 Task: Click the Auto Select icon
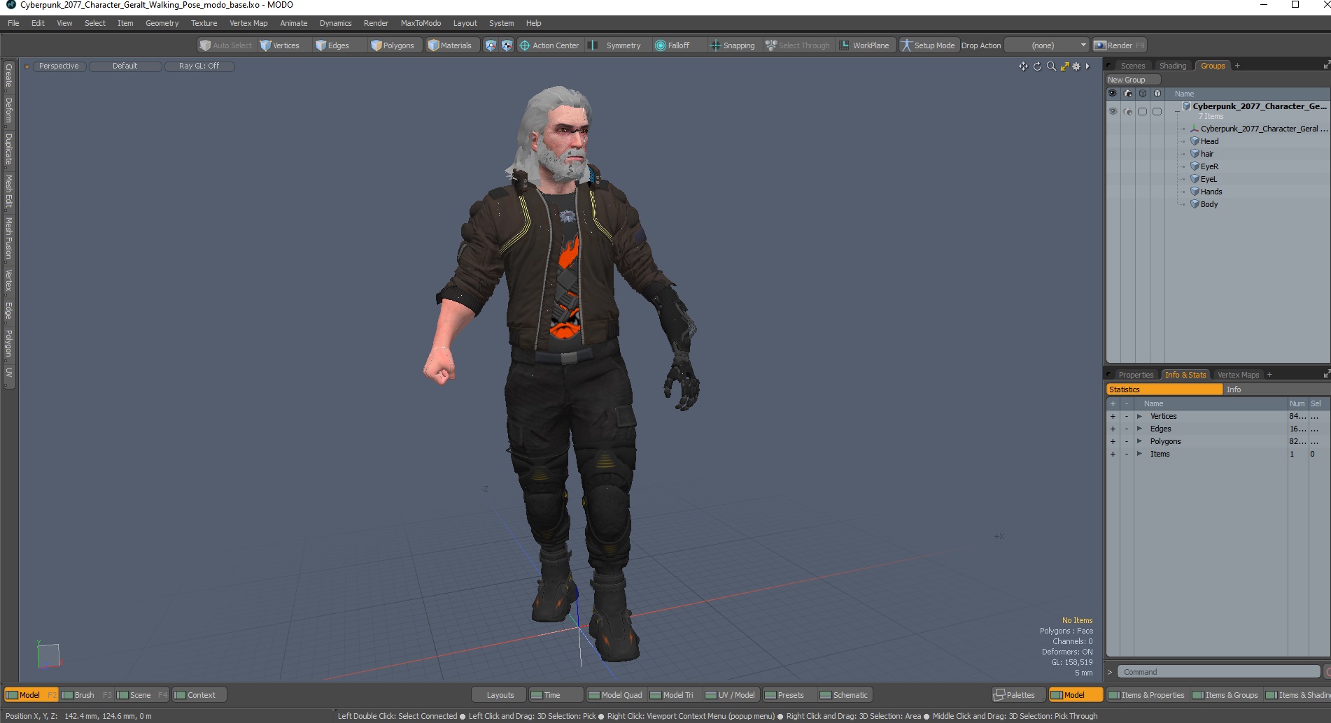pos(205,45)
